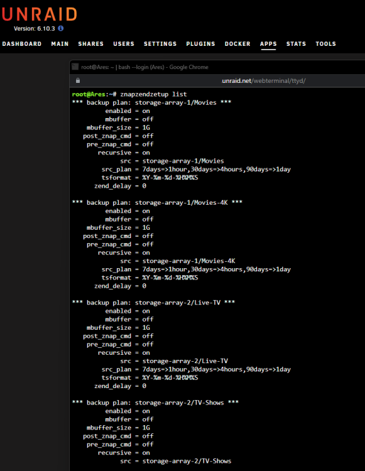Click the padlock icon in address bar
Screen dimensions: 365x471
click(x=78, y=80)
